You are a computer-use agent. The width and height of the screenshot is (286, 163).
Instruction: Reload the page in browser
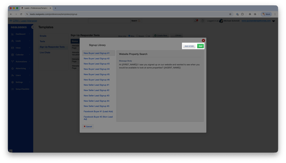(21, 14)
